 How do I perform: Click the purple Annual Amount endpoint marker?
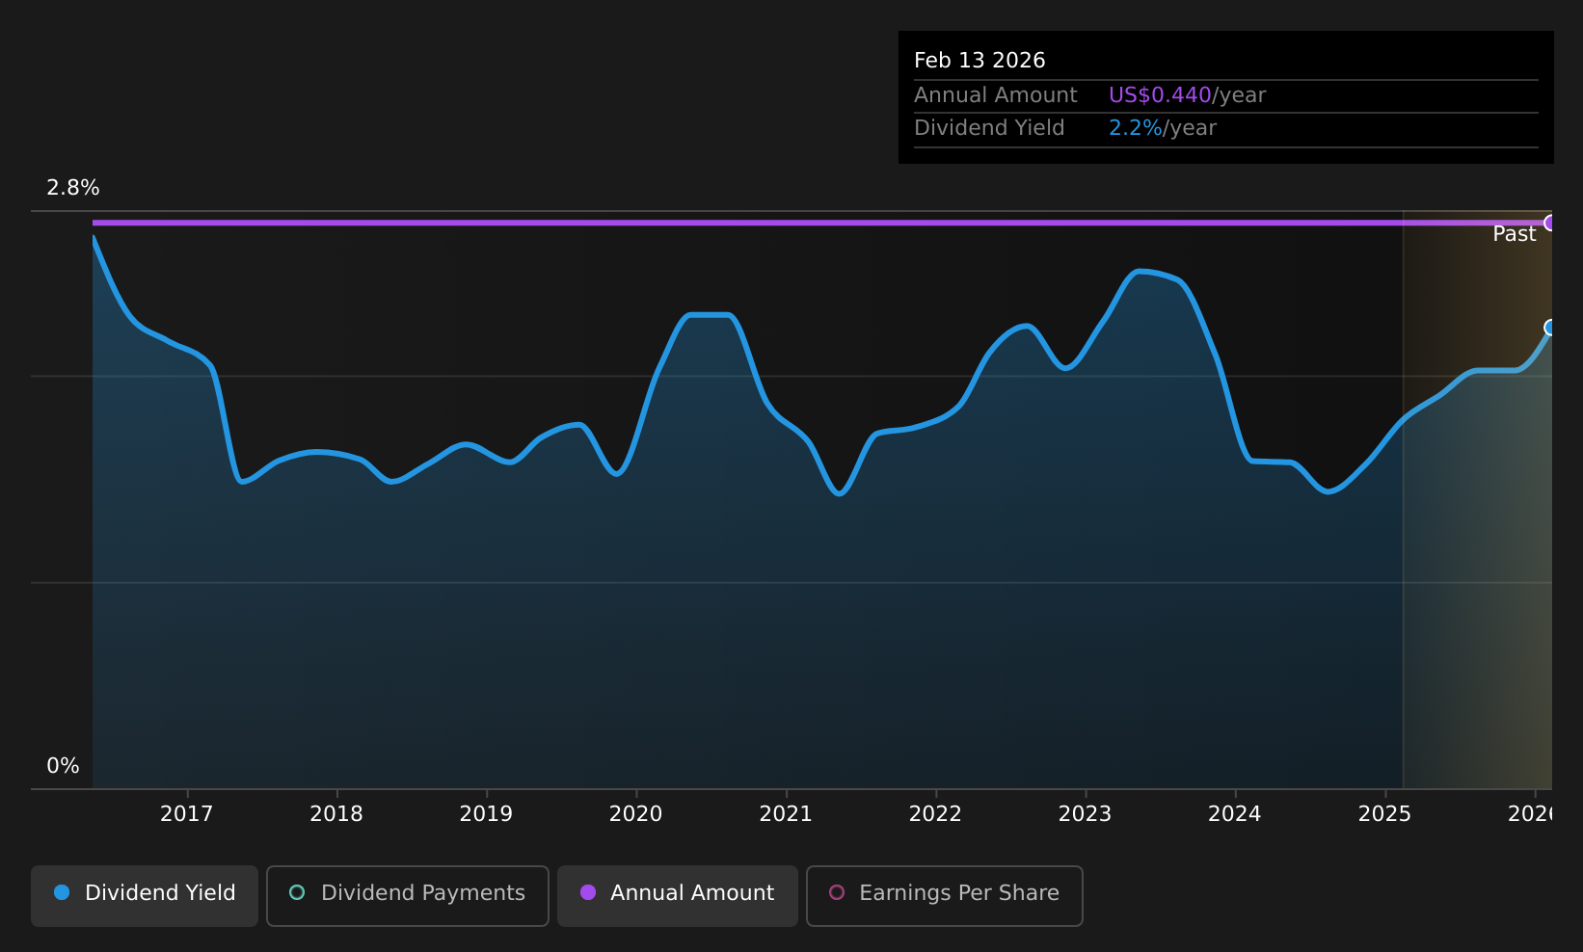pos(1550,223)
